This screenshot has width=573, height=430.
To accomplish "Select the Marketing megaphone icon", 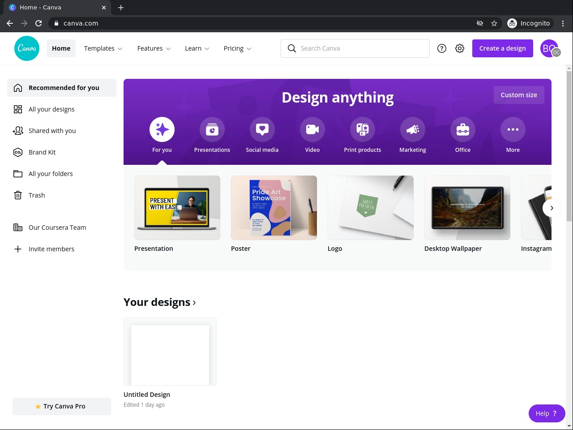I will [x=413, y=129].
